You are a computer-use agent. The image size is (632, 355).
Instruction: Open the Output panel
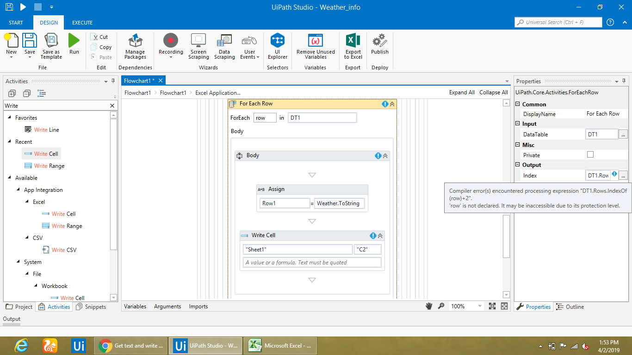click(x=12, y=319)
